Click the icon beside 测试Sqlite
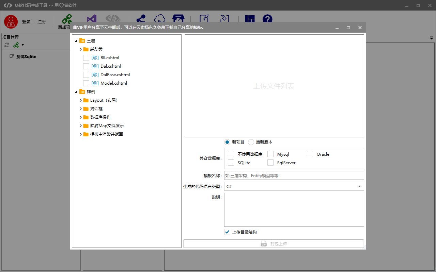436x272 pixels. pyautogui.click(x=12, y=56)
